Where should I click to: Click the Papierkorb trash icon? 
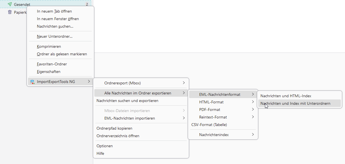click(x=10, y=12)
